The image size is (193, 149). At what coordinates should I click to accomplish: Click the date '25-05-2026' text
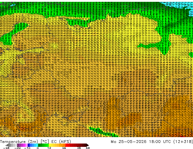pos(132,142)
